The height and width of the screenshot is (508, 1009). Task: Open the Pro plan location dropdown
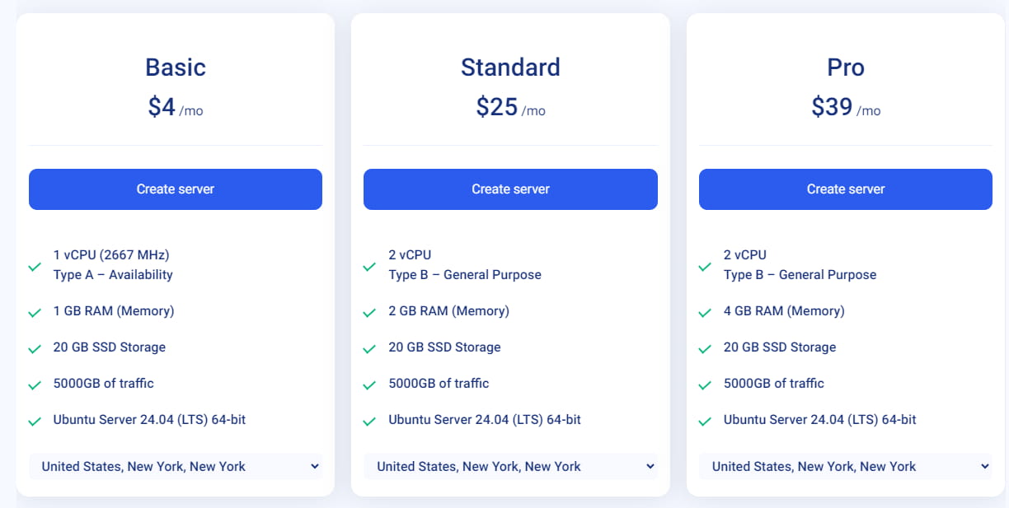pyautogui.click(x=845, y=467)
